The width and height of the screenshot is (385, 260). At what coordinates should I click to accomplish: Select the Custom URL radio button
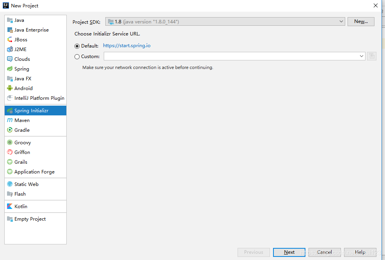click(77, 57)
